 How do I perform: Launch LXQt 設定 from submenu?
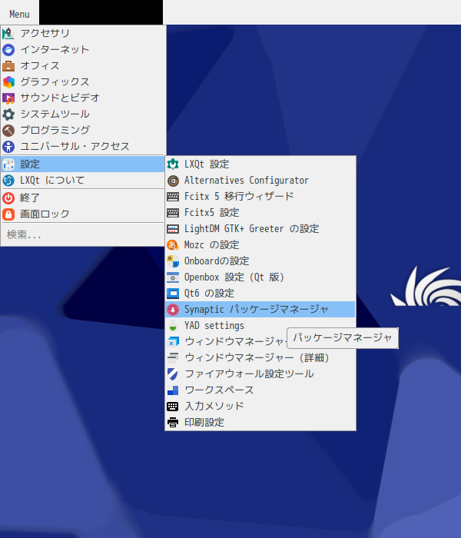point(260,164)
